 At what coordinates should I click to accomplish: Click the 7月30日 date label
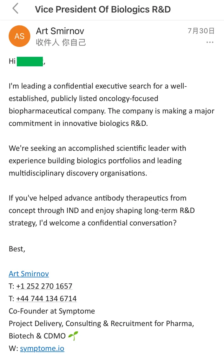pyautogui.click(x=201, y=31)
